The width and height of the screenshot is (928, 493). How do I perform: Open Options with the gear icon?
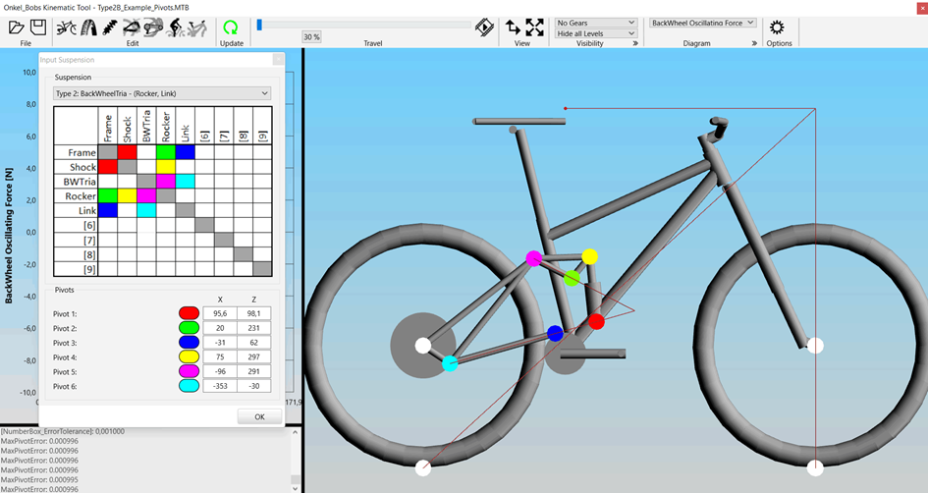777,27
